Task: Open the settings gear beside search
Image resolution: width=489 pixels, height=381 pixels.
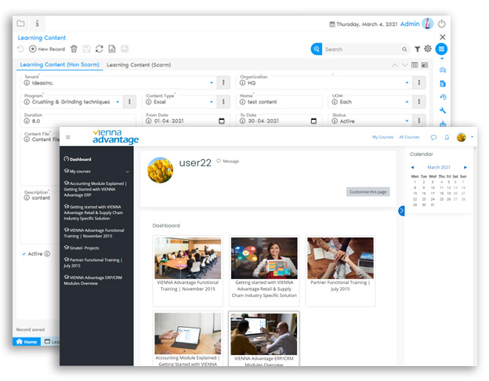Action: (x=428, y=49)
